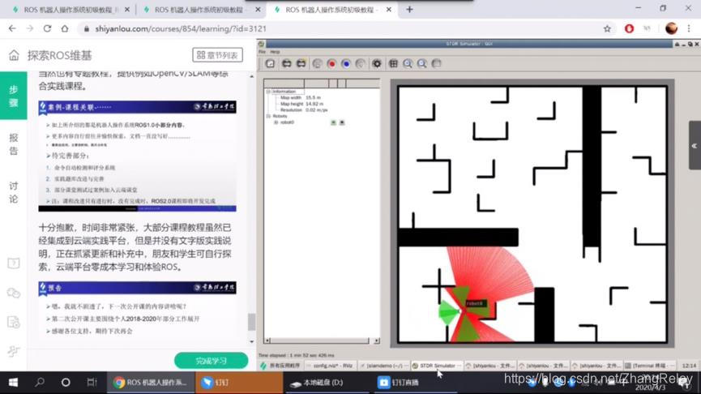Click the first greyed-out source icon in STDR toolbar
The image size is (701, 394).
[x=317, y=63]
